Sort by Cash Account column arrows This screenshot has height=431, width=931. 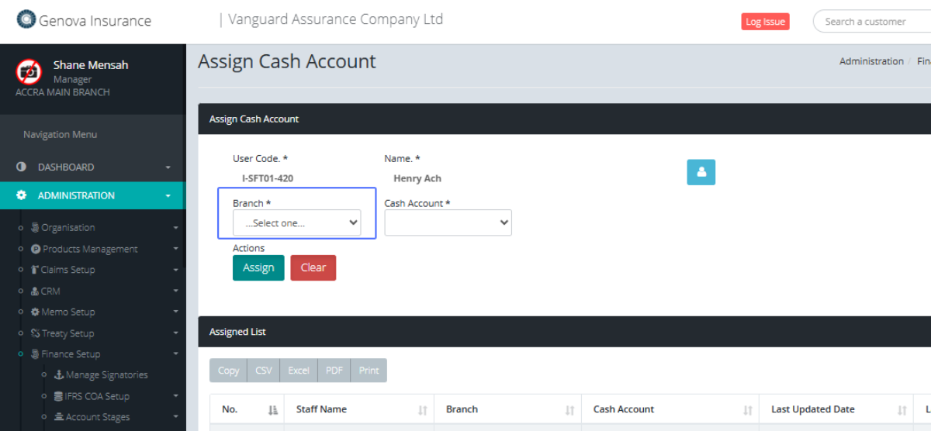click(747, 410)
